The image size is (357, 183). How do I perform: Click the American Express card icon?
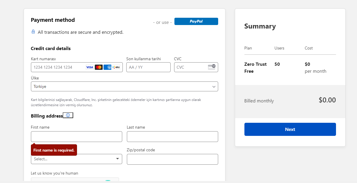[107, 67]
